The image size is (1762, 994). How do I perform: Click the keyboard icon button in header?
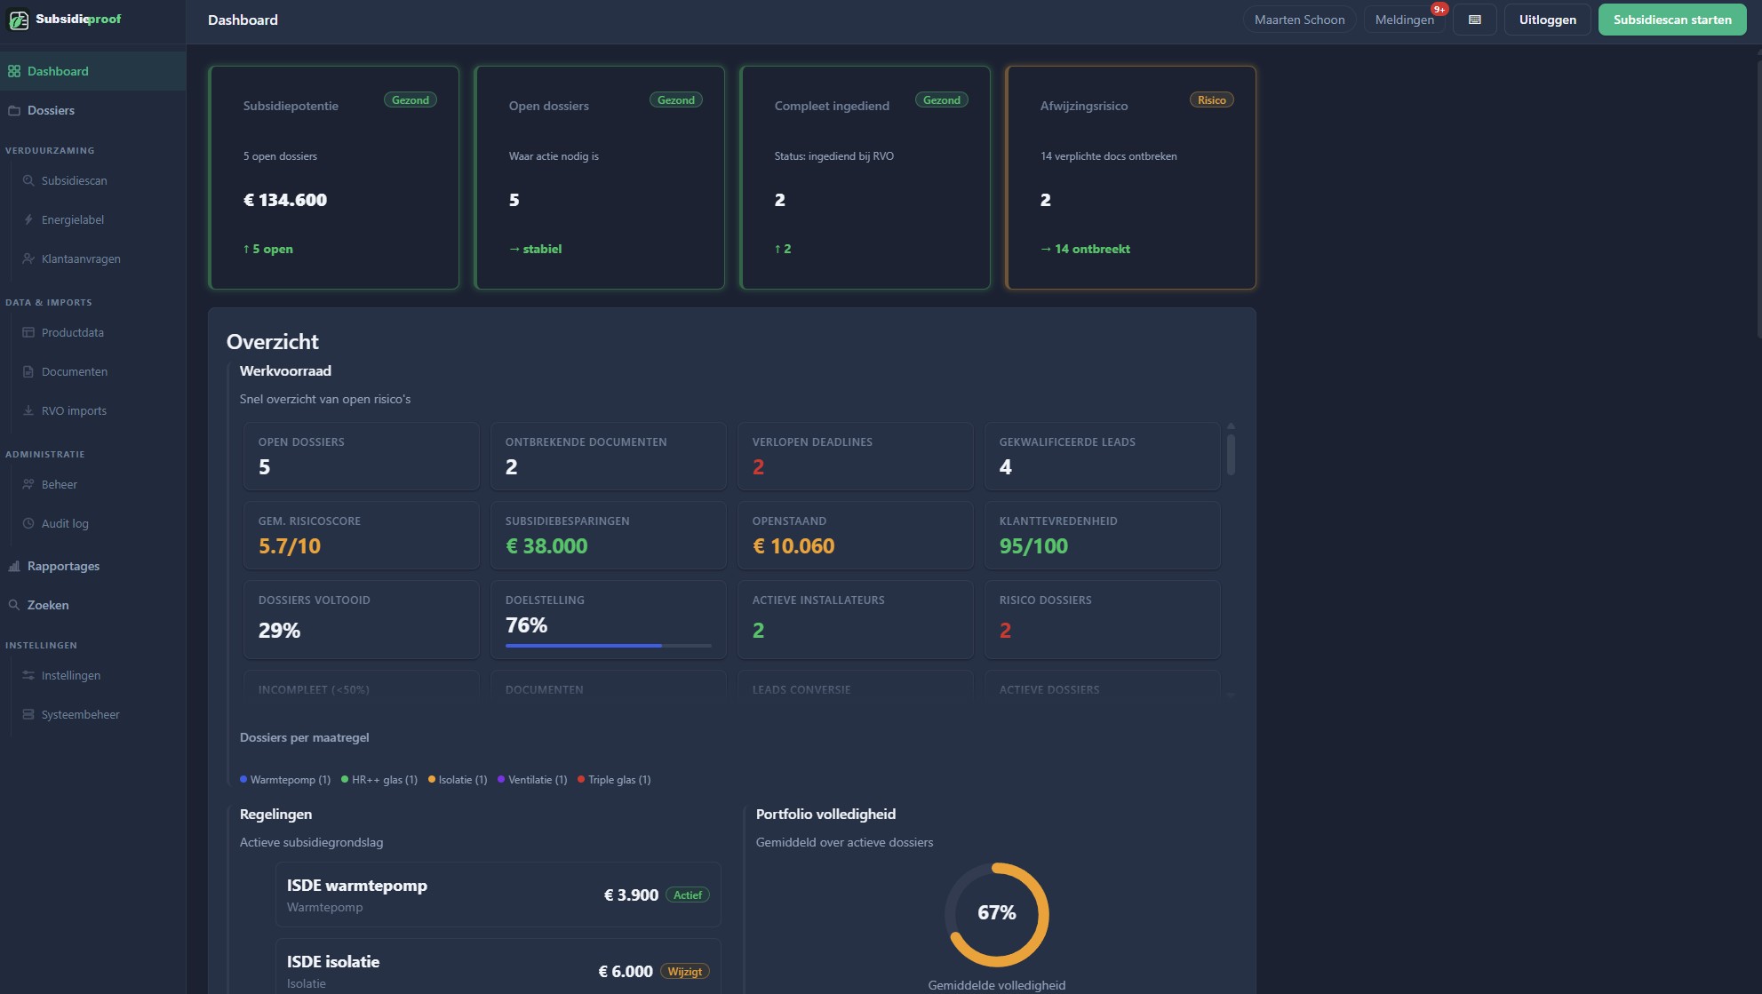click(1475, 20)
